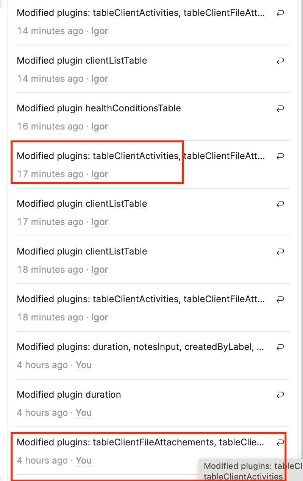Revert clientListTable change from 18 minutes ago
This screenshot has width=303, height=481.
coord(280,252)
